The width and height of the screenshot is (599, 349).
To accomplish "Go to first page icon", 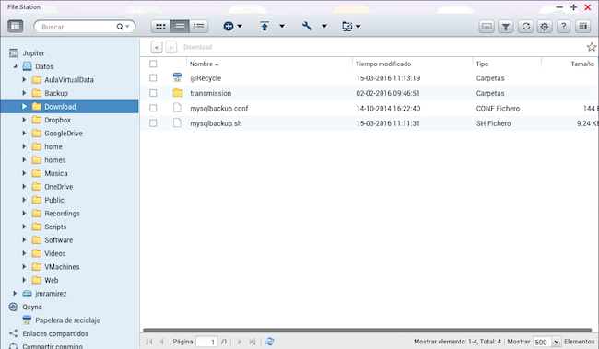I will coord(149,342).
